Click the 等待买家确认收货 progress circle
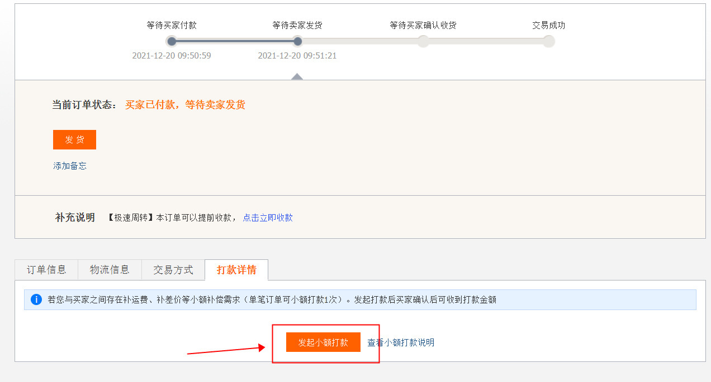 coord(423,41)
